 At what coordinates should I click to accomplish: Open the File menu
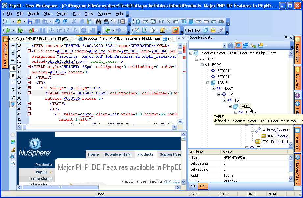[9, 14]
